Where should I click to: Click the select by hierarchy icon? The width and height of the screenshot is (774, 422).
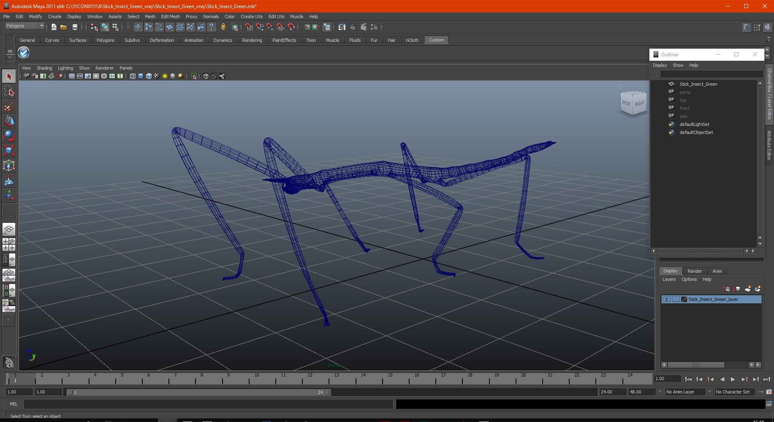pos(94,27)
